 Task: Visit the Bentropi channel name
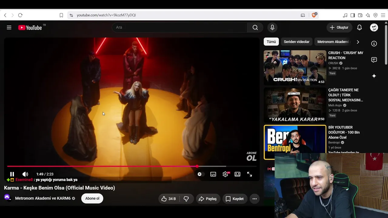click(x=334, y=142)
